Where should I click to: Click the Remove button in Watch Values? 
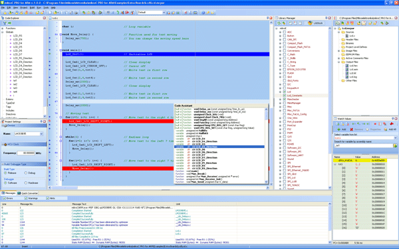356,129
